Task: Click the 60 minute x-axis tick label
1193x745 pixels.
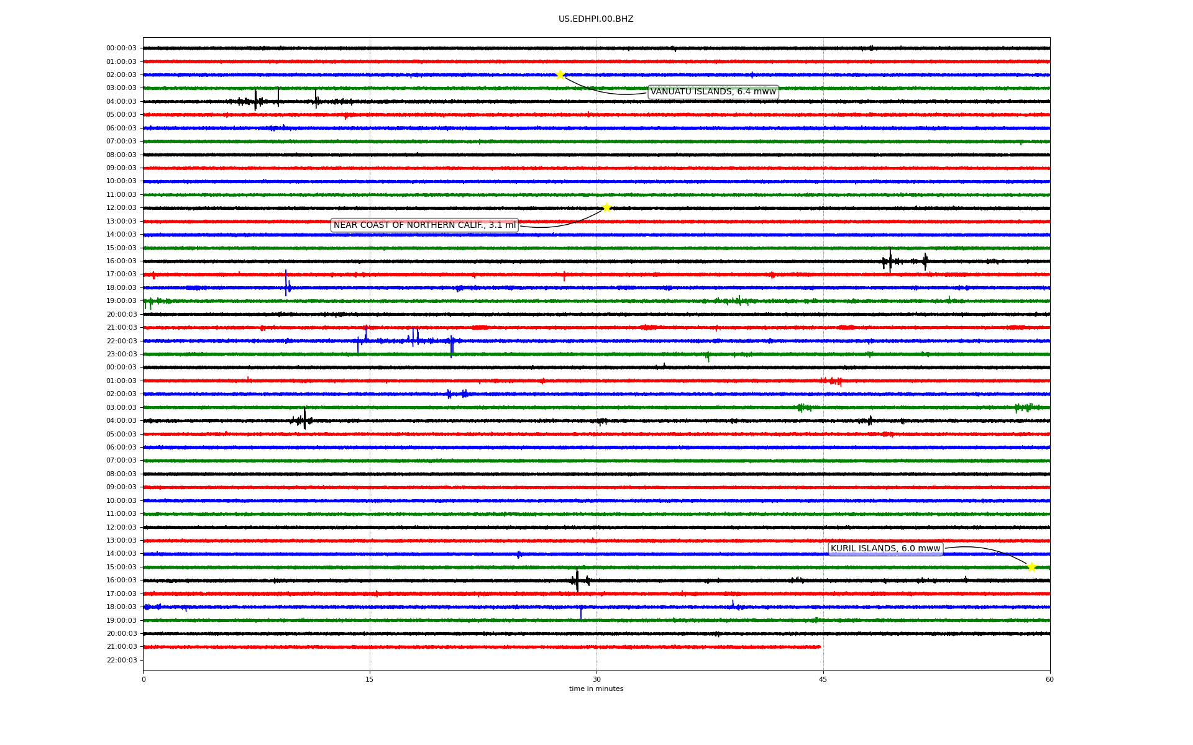Action: coord(1049,679)
